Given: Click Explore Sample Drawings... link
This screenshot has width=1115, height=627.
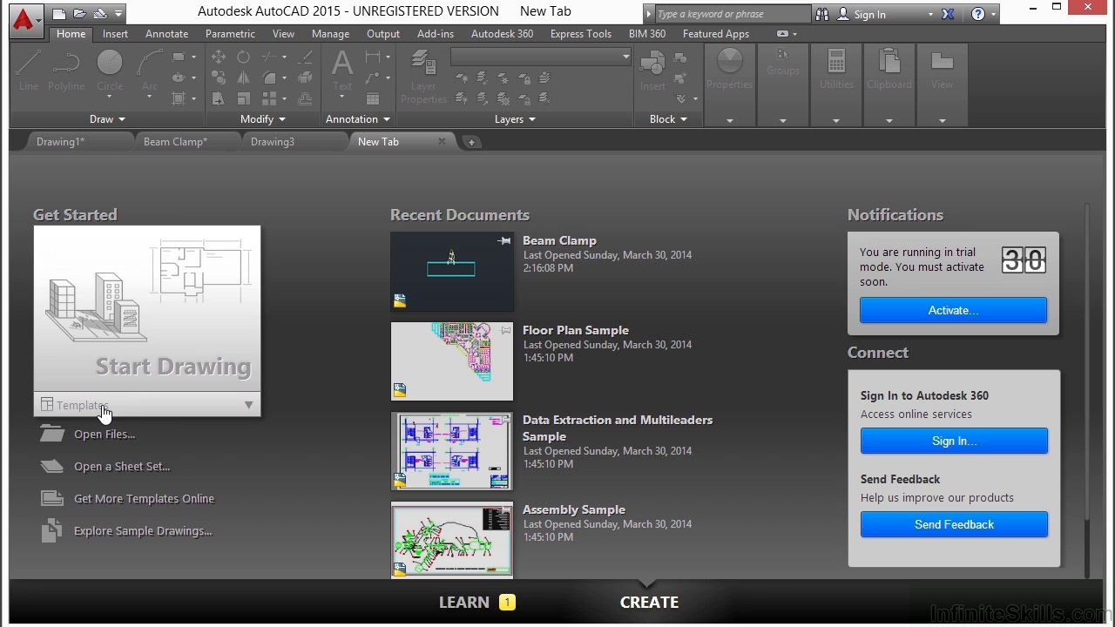Looking at the screenshot, I should point(143,531).
